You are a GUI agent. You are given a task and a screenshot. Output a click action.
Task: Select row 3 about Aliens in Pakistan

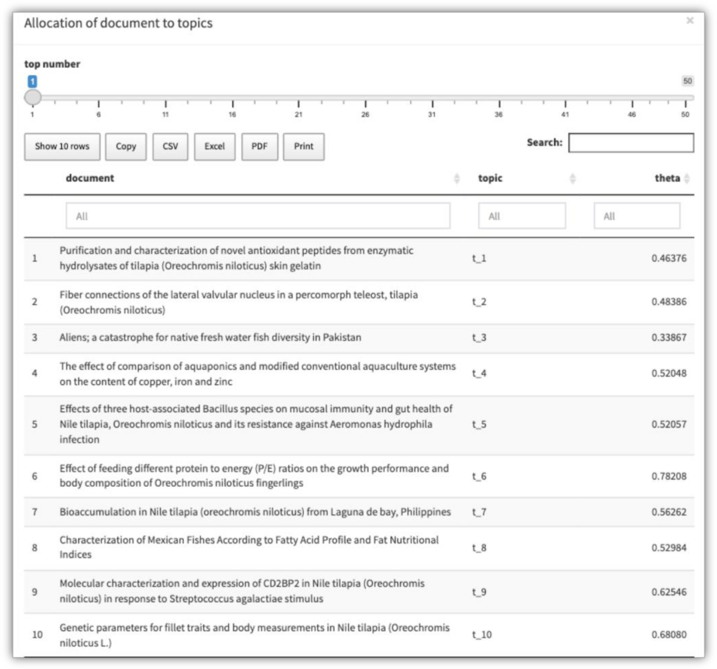(x=210, y=338)
